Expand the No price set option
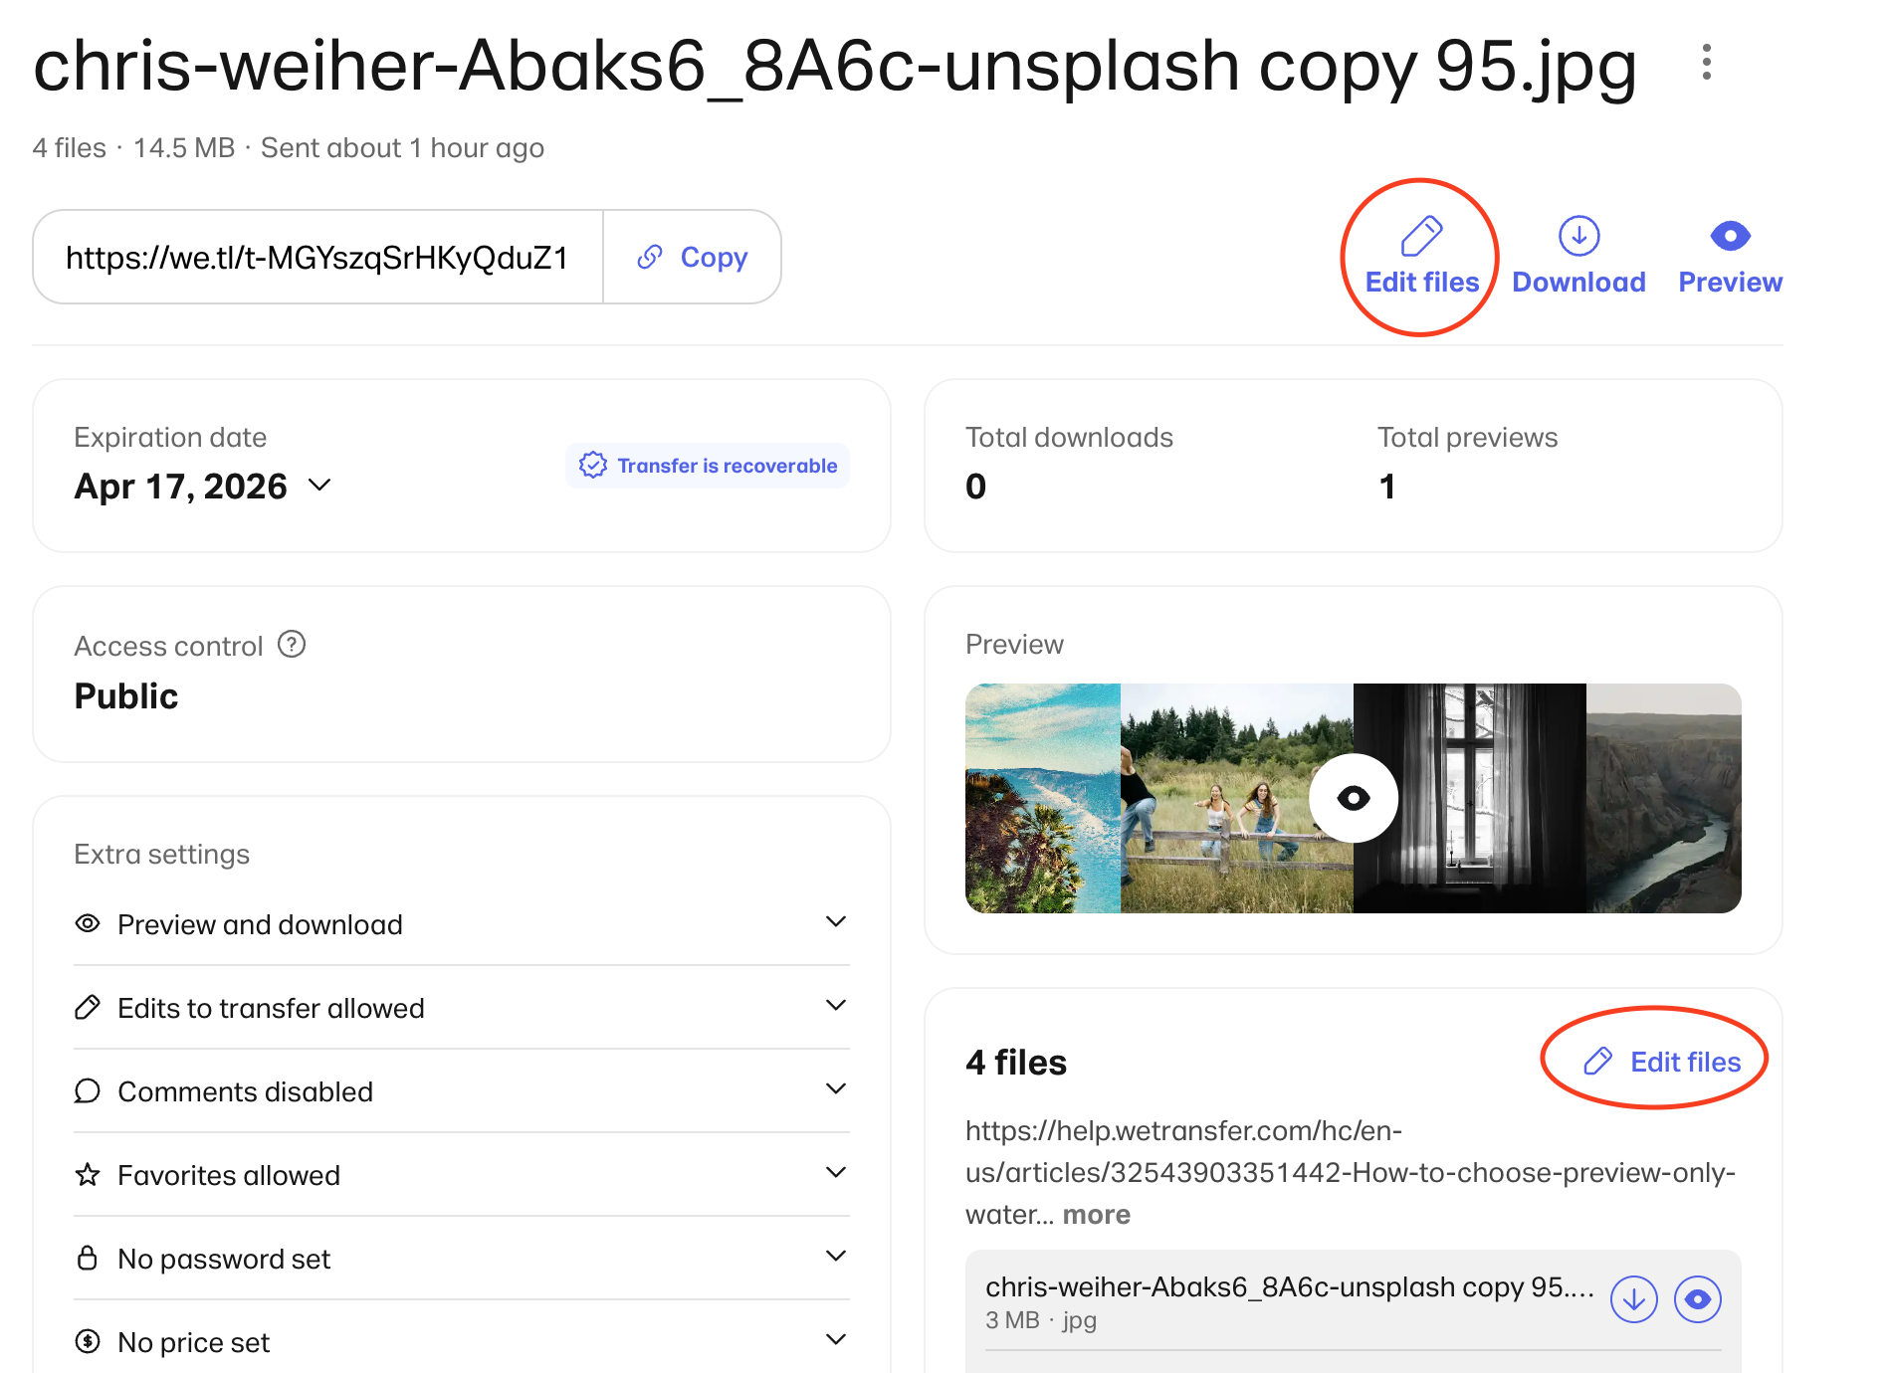The height and width of the screenshot is (1373, 1889). pos(836,1340)
